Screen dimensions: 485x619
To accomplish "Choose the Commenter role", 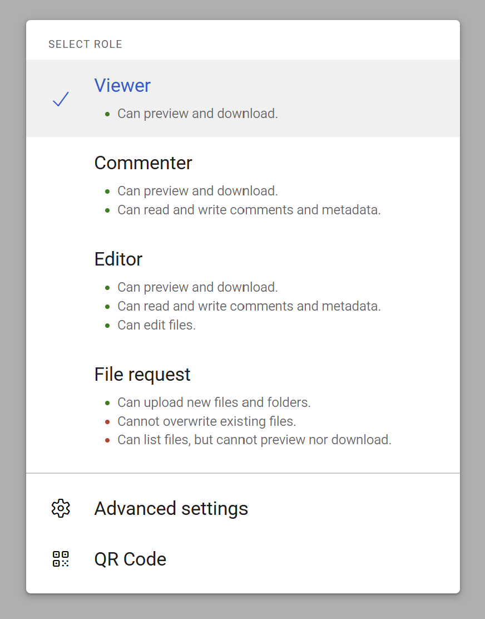I will click(x=143, y=163).
